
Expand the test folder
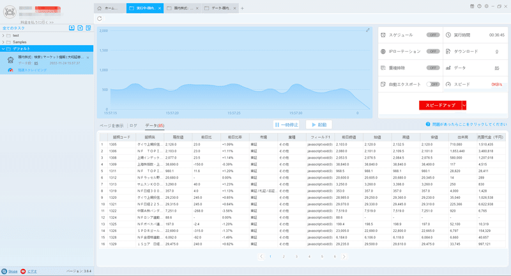pyautogui.click(x=3, y=36)
